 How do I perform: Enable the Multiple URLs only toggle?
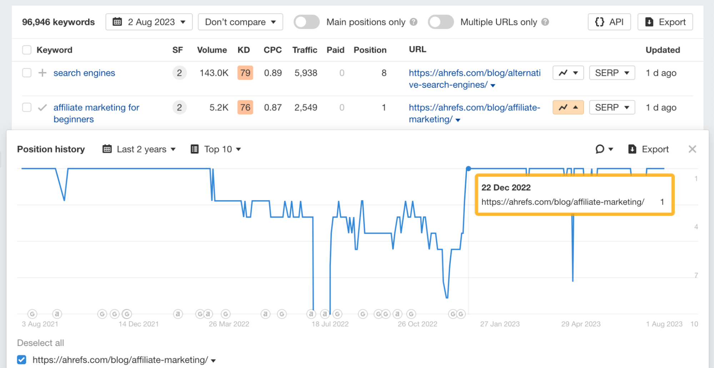click(440, 22)
